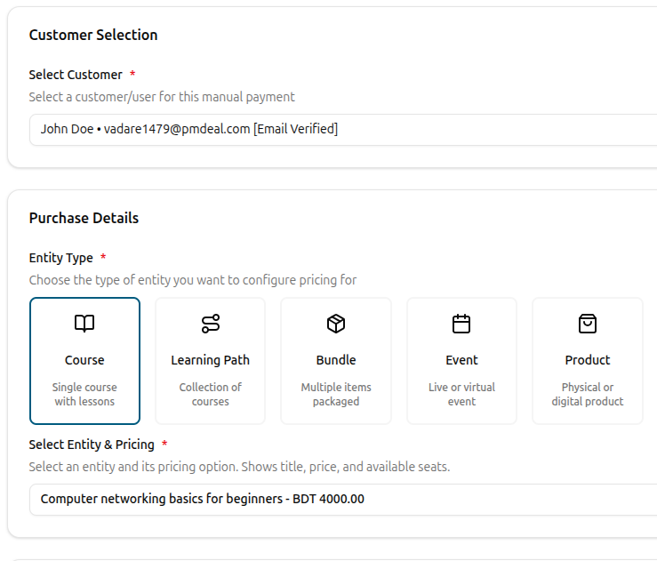Click the 'Multiple items packaged' description
The image size is (657, 561).
pos(336,394)
